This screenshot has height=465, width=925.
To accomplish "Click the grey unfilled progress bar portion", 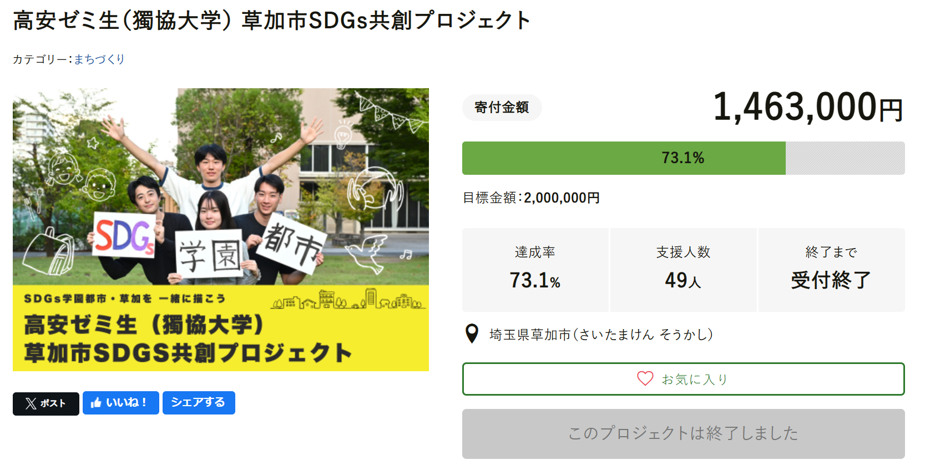I will [845, 158].
